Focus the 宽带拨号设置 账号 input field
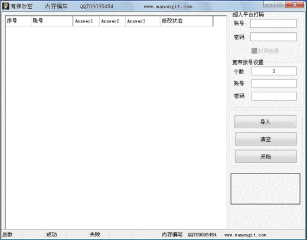This screenshot has width=307, height=240. click(274, 84)
